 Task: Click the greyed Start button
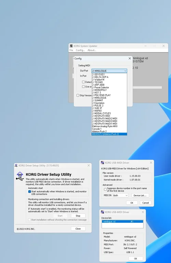(x=60, y=216)
